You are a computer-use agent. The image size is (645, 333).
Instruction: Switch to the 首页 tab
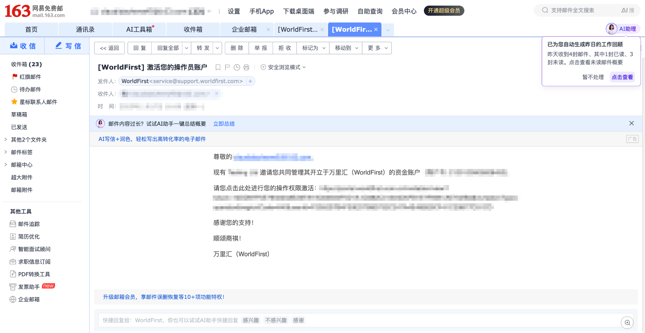tap(31, 29)
